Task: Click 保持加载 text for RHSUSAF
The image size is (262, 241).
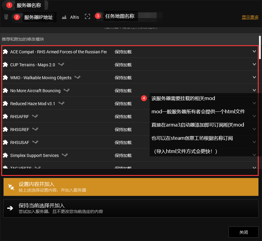Action: coord(123,142)
